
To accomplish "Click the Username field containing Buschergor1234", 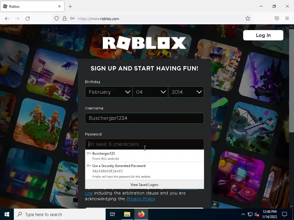I will (x=144, y=118).
